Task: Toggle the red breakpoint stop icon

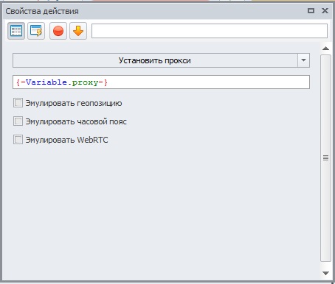Action: coord(58,31)
